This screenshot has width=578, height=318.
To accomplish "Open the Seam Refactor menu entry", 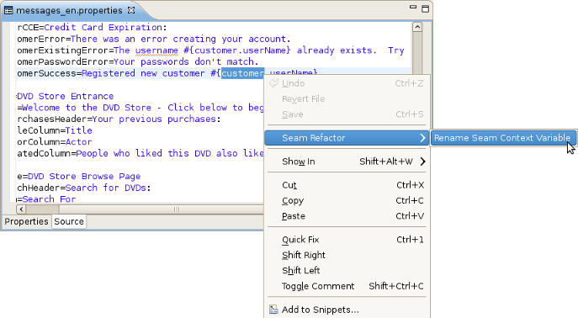I will (x=347, y=138).
